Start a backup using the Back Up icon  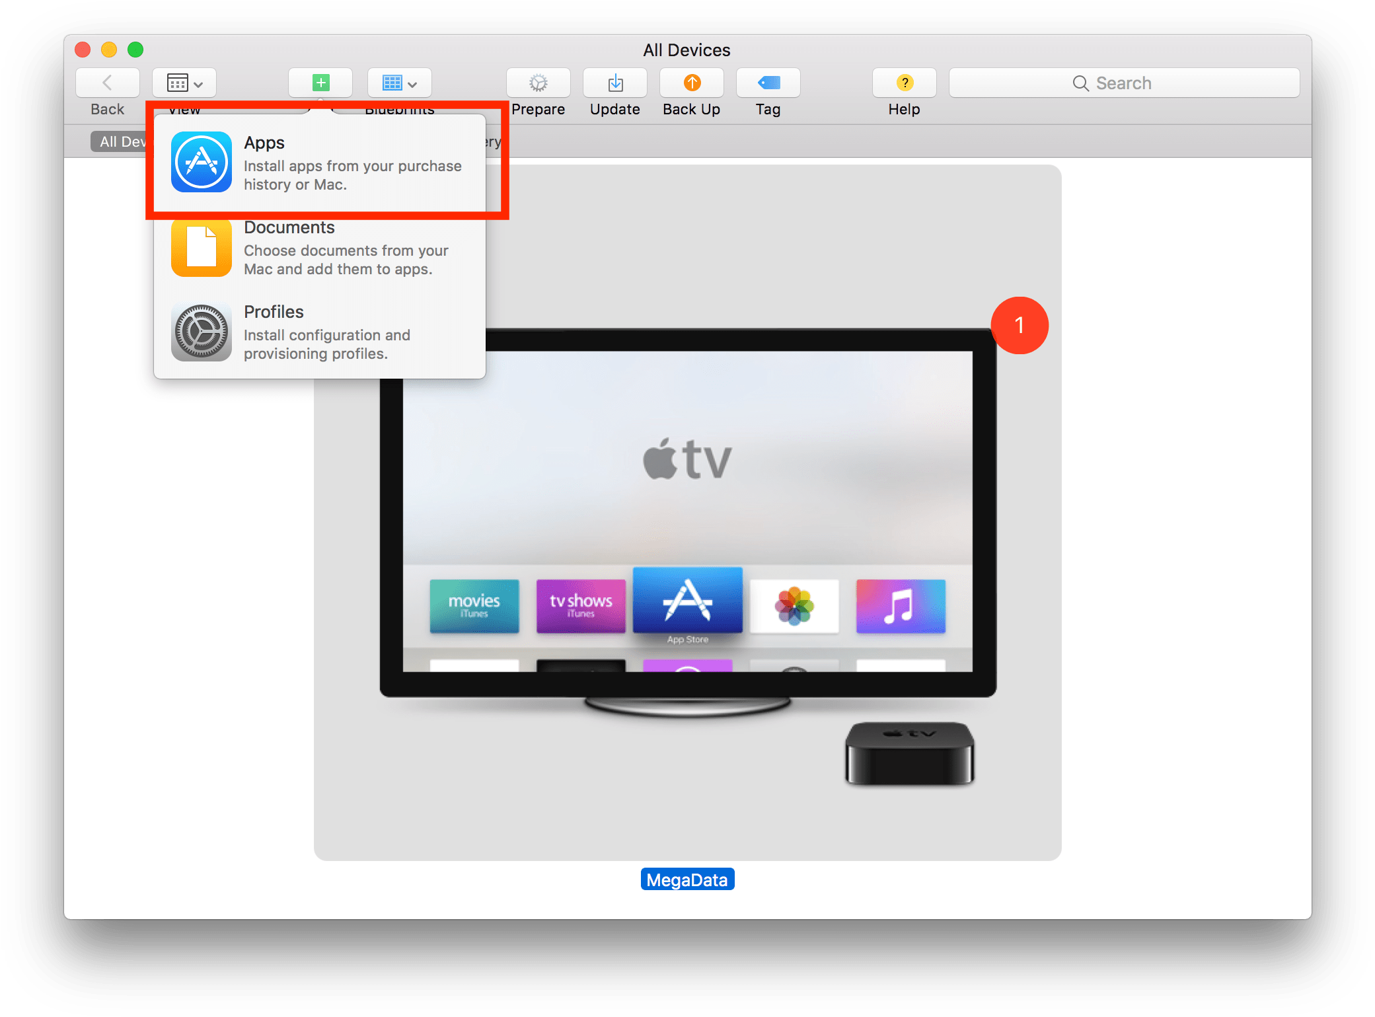coord(690,83)
